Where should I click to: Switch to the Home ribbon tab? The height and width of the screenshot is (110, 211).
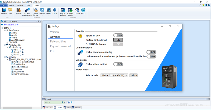pyautogui.click(x=12, y=5)
